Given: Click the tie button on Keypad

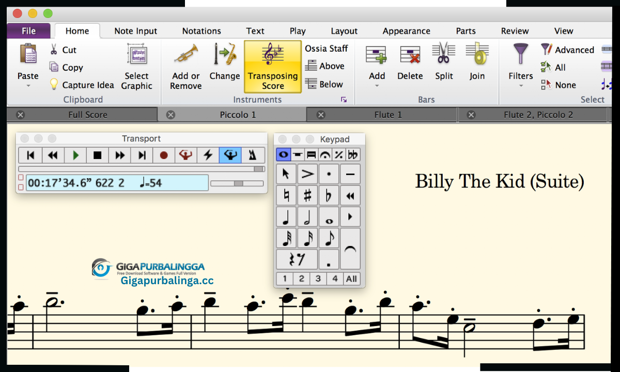Looking at the screenshot, I should coord(350,249).
